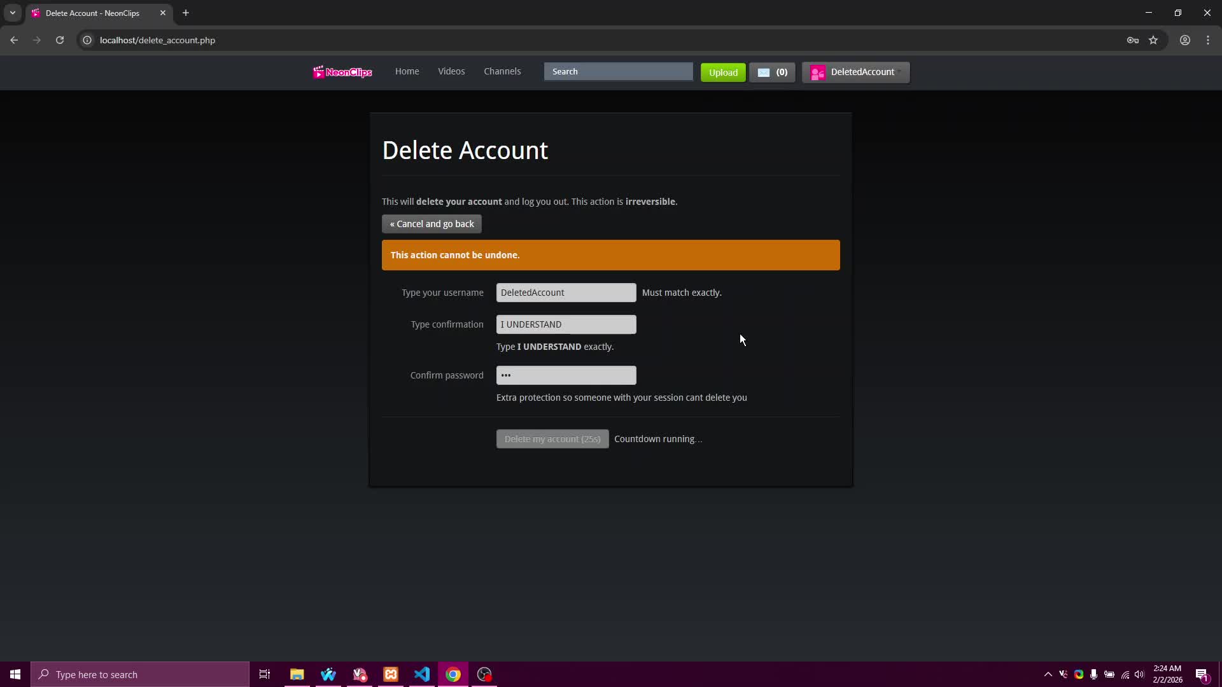
Task: Open the Channels section
Action: [x=502, y=71]
